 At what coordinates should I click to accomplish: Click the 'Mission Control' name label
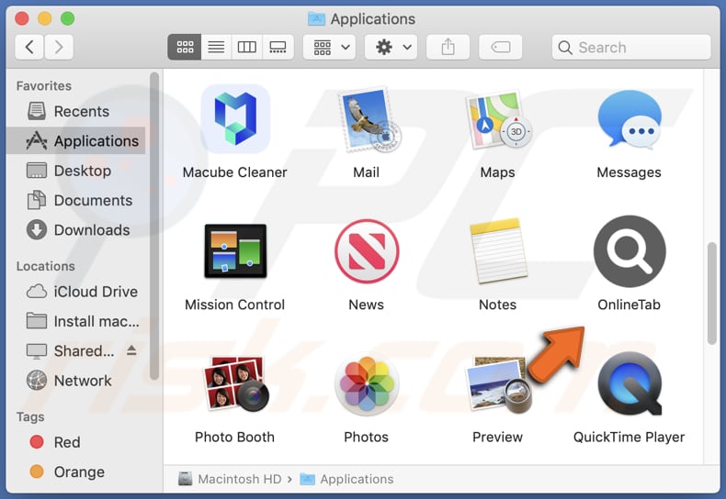point(234,305)
